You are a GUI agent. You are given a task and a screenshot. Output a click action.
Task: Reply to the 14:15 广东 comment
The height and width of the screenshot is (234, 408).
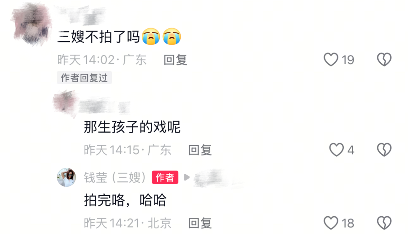click(200, 150)
